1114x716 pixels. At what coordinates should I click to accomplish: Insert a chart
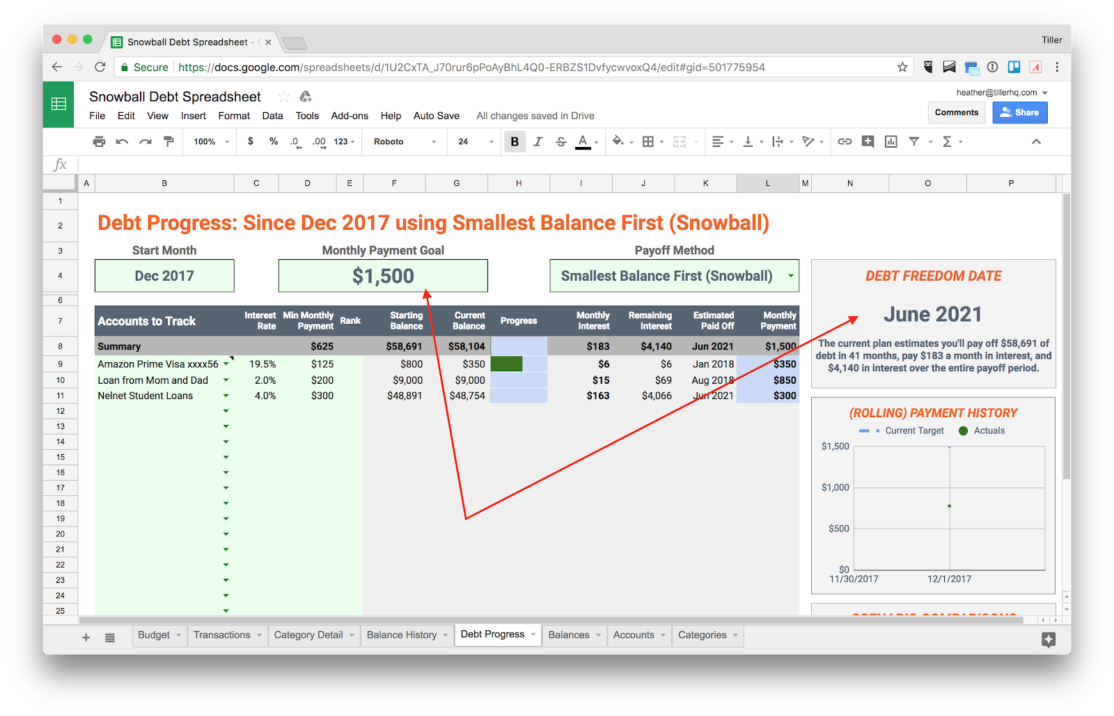coord(891,141)
